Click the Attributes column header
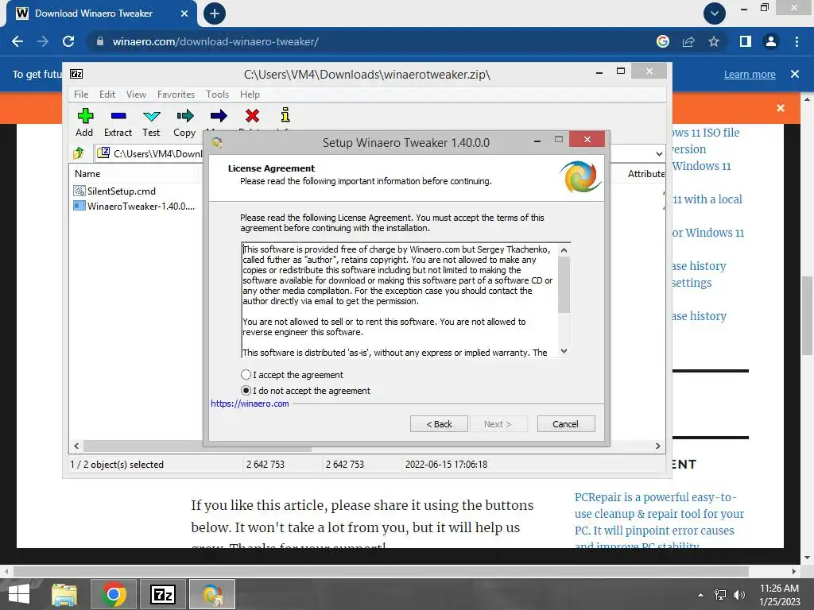This screenshot has width=814, height=610. coord(645,174)
